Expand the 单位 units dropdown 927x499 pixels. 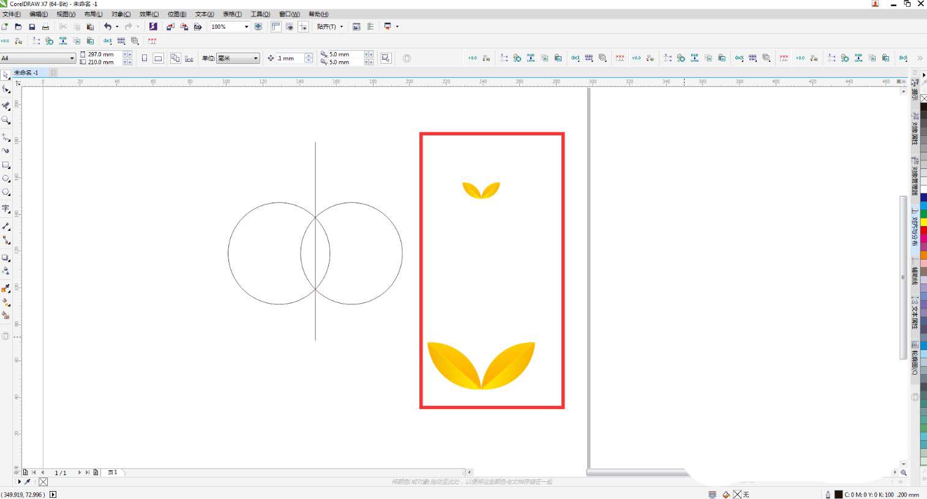pos(255,58)
